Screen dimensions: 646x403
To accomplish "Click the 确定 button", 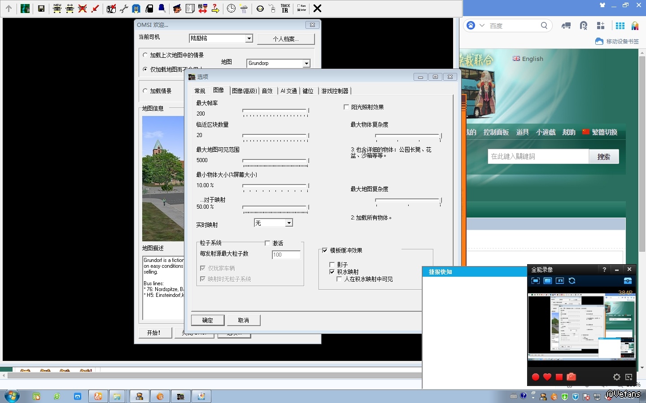I will coord(208,320).
